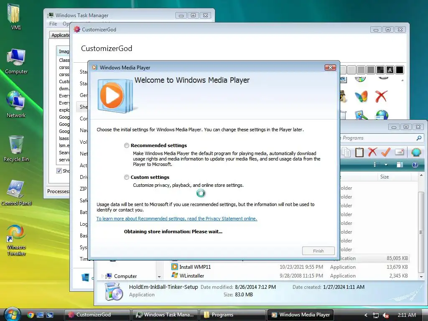Screen dimensions: 428x321
Task: Toggle the preview pane icon in the Programs window
Action: pos(400,165)
